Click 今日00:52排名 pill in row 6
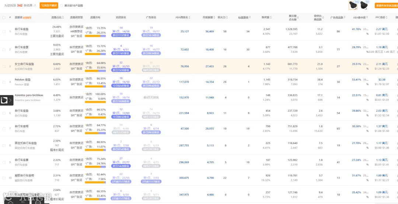Viewport: 398px width, 204px height. [x=121, y=117]
